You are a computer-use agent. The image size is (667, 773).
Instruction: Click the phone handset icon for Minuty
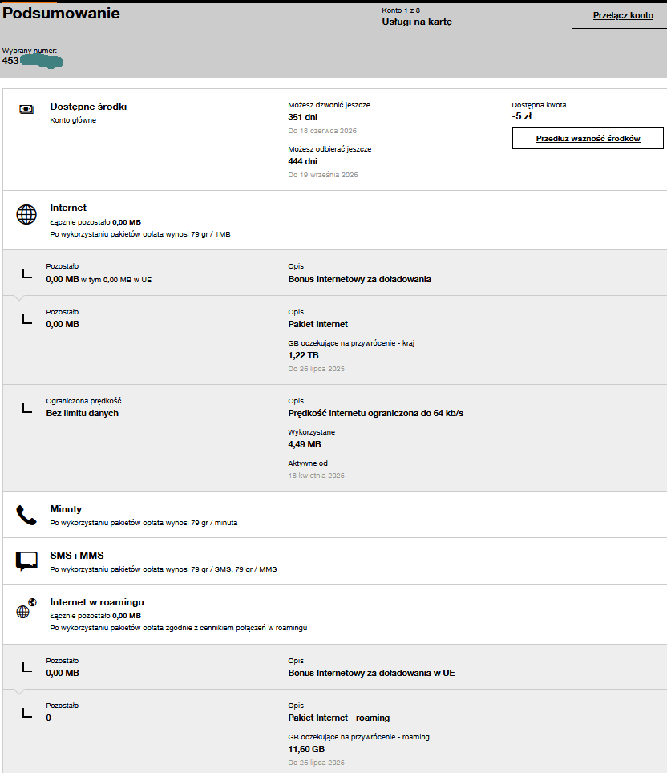click(x=26, y=516)
